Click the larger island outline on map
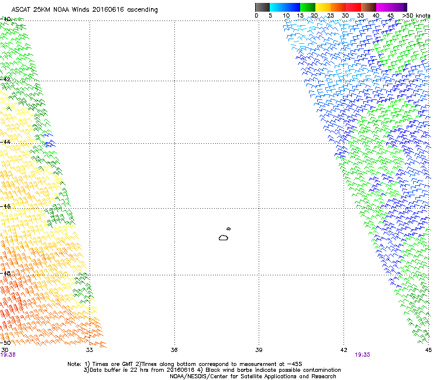Image resolution: width=433 pixels, height=380 pixels. (224, 237)
